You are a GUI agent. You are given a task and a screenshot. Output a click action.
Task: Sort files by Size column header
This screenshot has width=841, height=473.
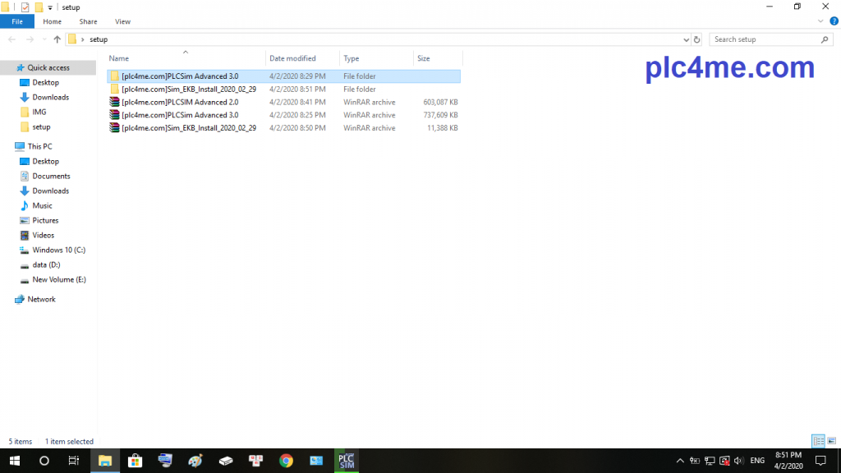pos(424,58)
